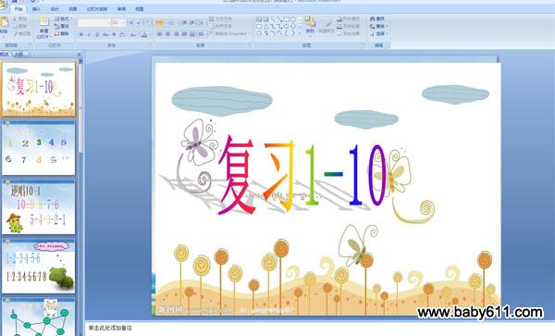
Task: Click the Align Text (对齐文本) icon
Action: tap(212, 26)
